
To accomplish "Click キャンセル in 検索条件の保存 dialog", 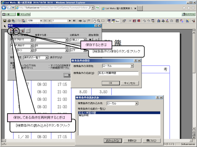I will [x=130, y=83].
